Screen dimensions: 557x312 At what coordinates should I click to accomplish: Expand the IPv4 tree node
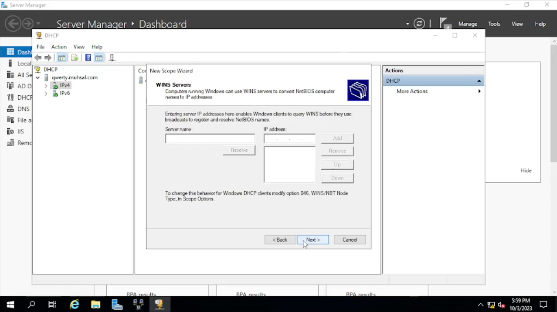coord(46,86)
